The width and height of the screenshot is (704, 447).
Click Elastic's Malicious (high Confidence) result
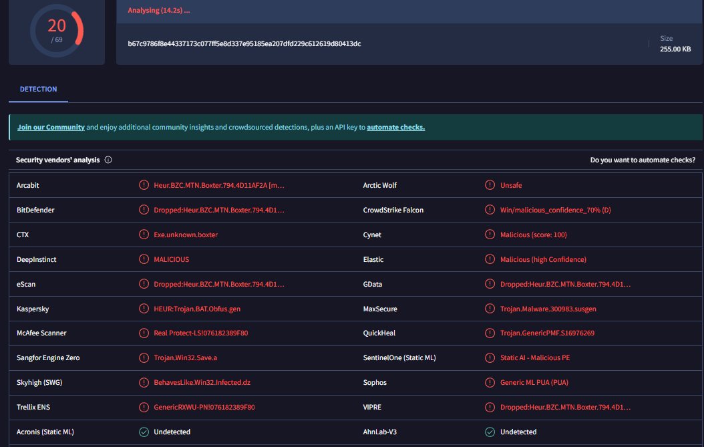[x=543, y=259]
